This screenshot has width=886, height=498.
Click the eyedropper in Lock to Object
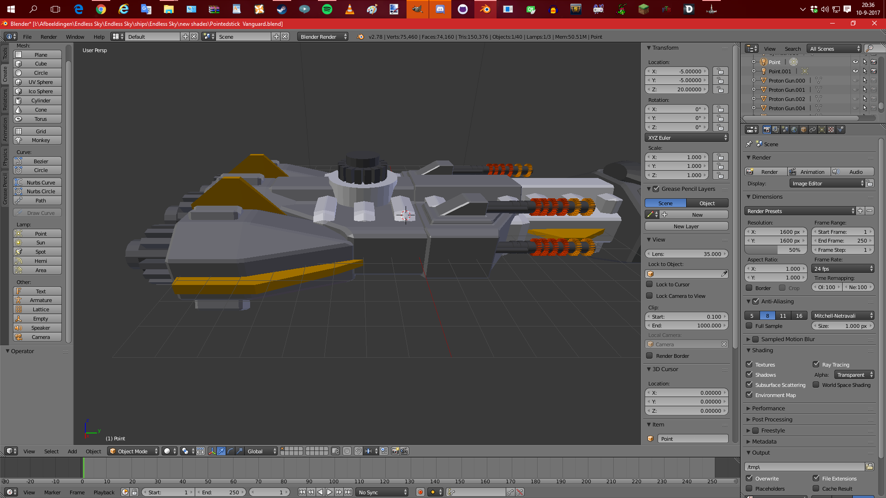point(724,274)
